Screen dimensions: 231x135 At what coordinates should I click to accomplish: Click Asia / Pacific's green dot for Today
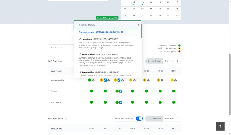91,102
